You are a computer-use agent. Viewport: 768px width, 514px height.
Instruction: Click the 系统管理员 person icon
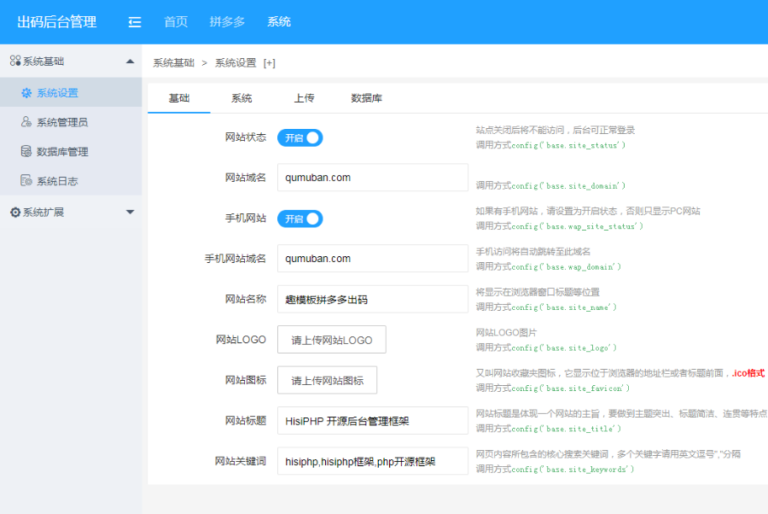click(x=26, y=120)
